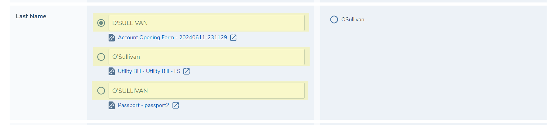Focus the uppercase O'SULLIVAN text field
The width and height of the screenshot is (555, 125).
(206, 91)
